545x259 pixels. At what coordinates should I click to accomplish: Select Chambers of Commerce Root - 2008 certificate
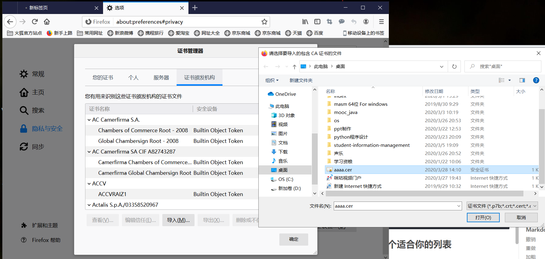171,130
